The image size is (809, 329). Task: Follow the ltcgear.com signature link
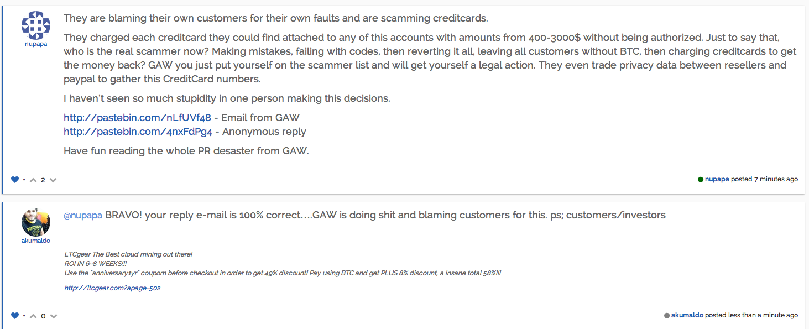pyautogui.click(x=112, y=288)
